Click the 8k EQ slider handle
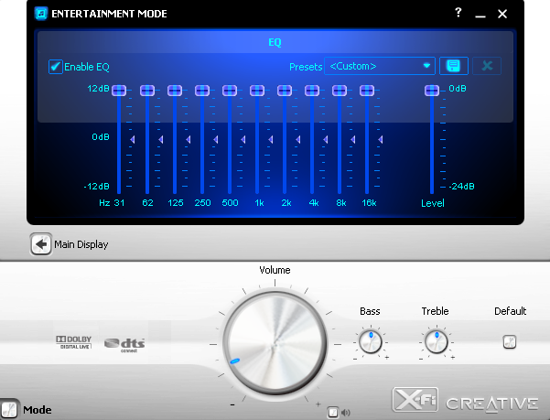This screenshot has height=420, width=550. 340,91
